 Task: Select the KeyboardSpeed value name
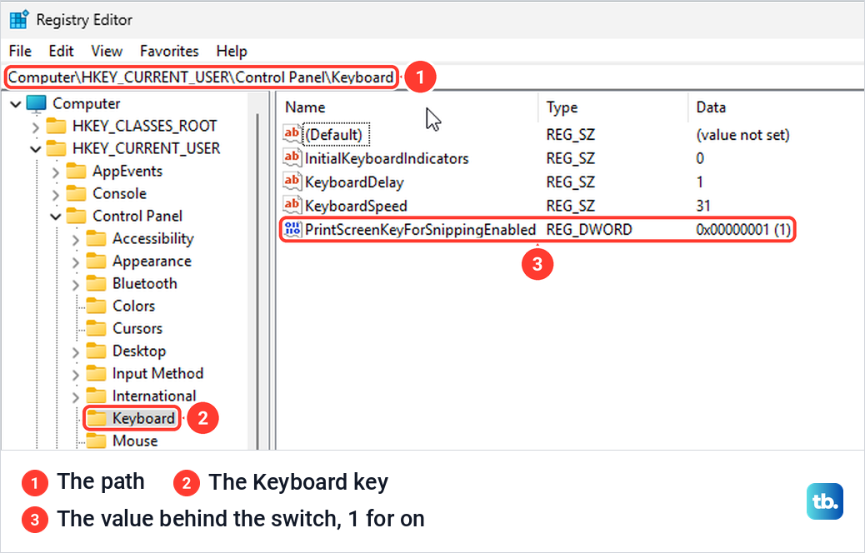tap(356, 207)
